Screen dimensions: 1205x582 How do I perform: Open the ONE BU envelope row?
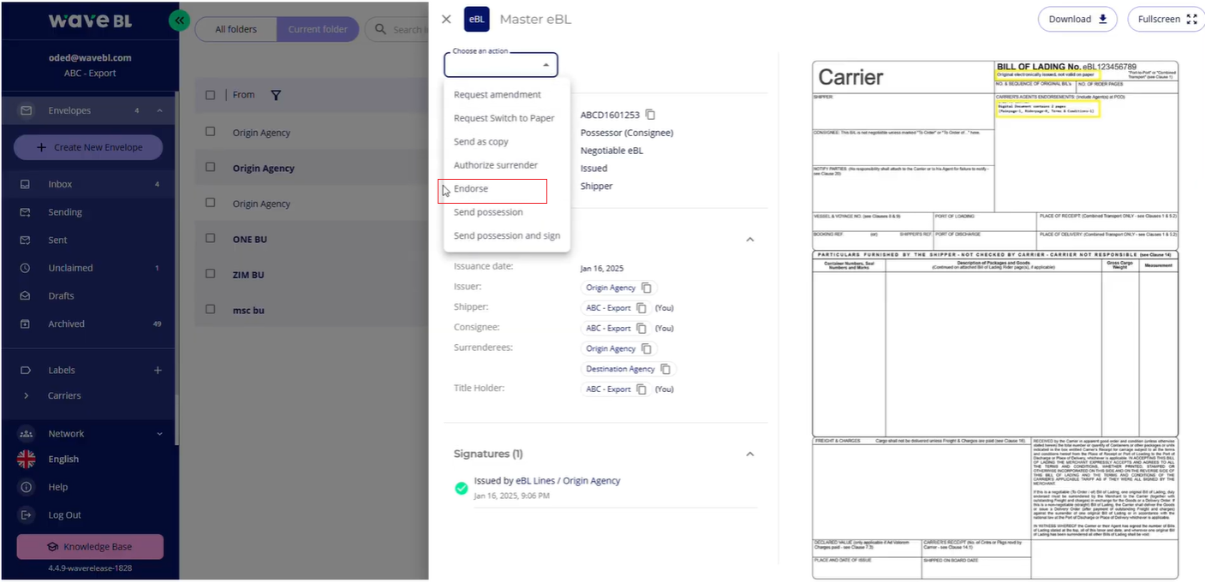tap(312, 240)
